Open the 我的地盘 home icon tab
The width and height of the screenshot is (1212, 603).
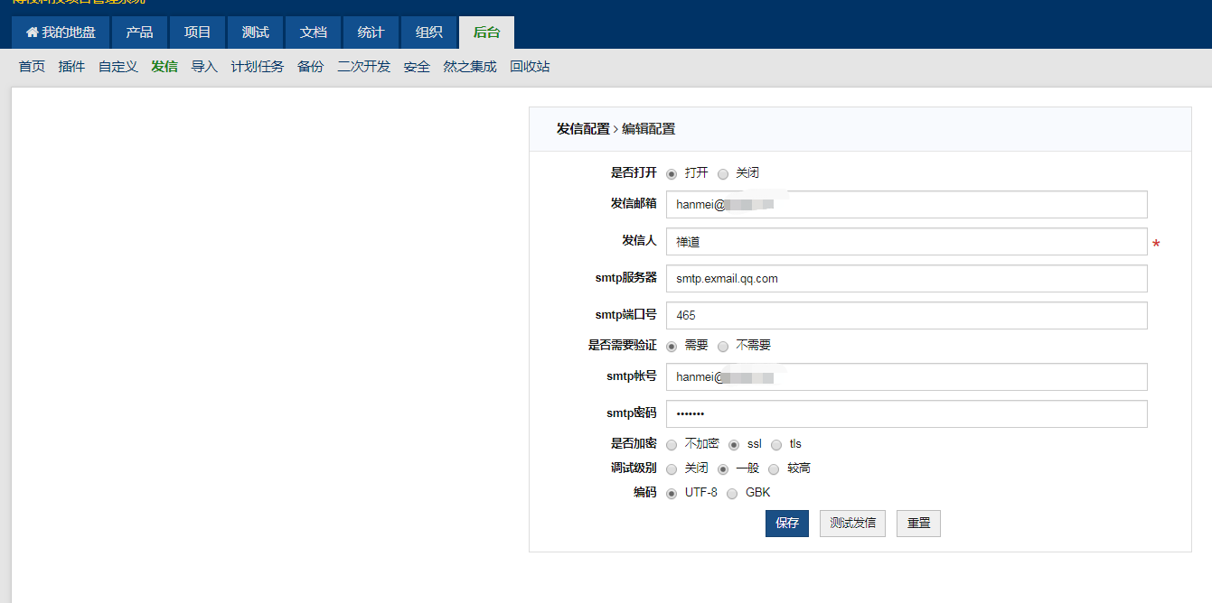pos(61,32)
